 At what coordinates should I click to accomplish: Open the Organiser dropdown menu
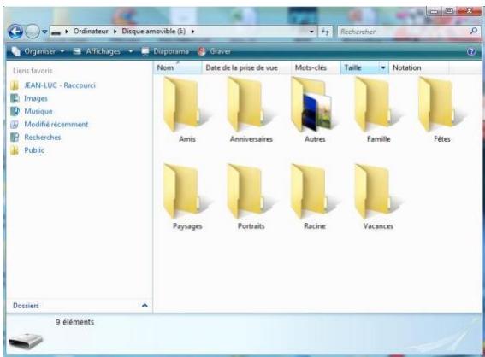pyautogui.click(x=38, y=51)
